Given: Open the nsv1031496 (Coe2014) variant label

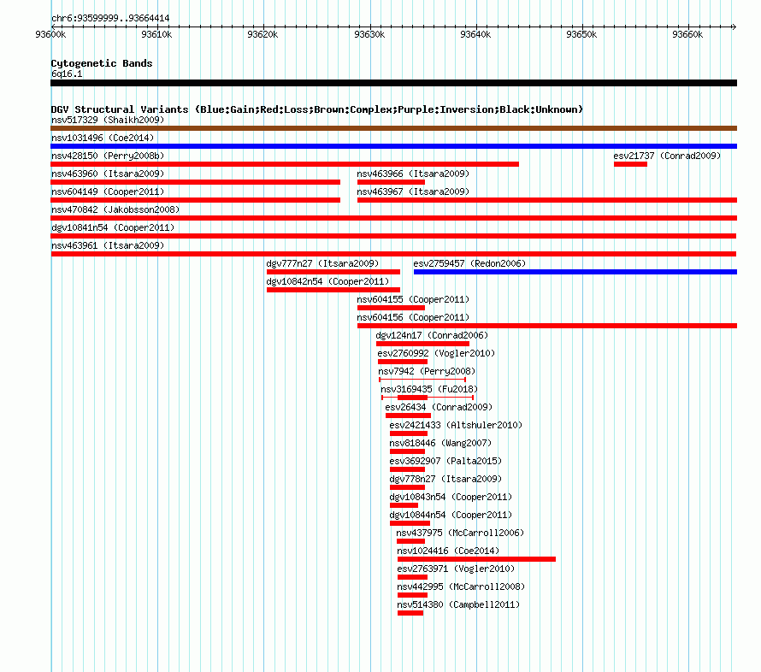Looking at the screenshot, I should pos(103,138).
